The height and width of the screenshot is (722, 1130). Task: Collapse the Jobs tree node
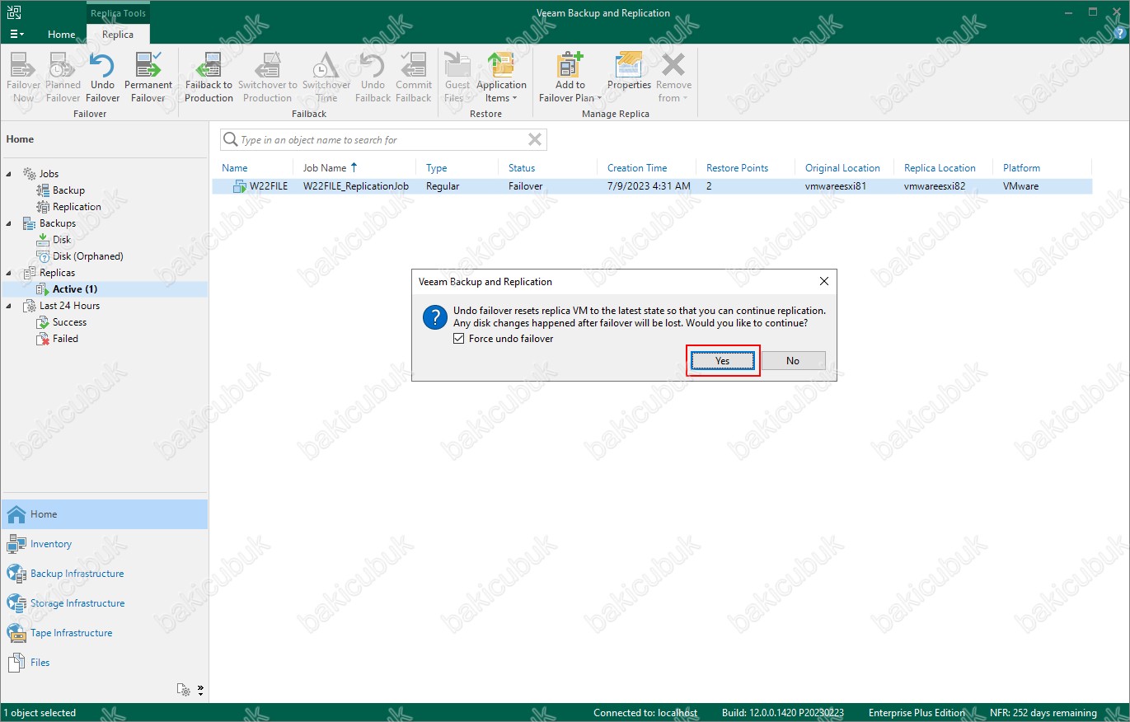pos(9,174)
